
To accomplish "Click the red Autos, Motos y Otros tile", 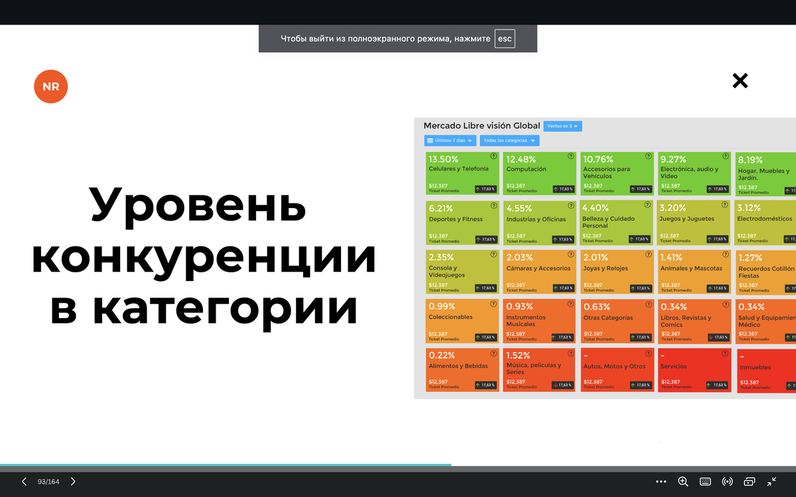I will pos(617,370).
